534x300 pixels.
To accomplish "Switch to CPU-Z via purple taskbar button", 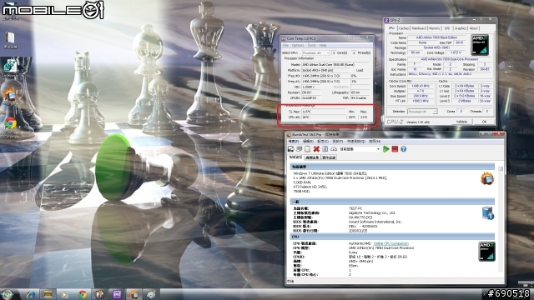I will point(117,294).
